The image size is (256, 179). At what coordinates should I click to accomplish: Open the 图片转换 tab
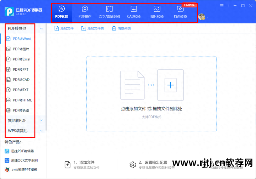coord(157,12)
